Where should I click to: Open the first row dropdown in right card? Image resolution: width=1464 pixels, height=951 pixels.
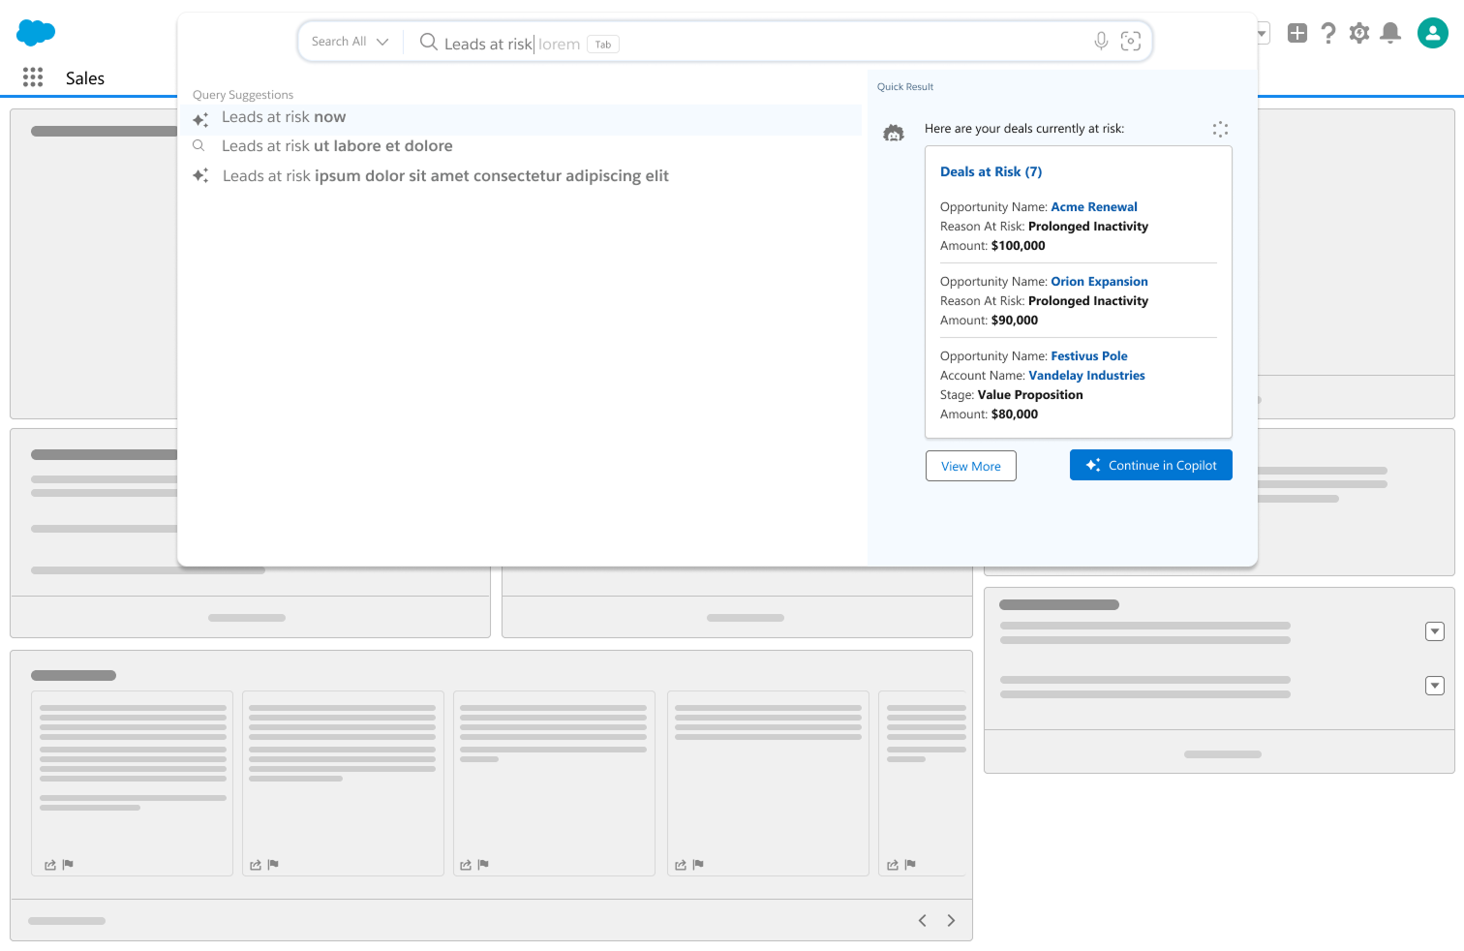(x=1435, y=631)
